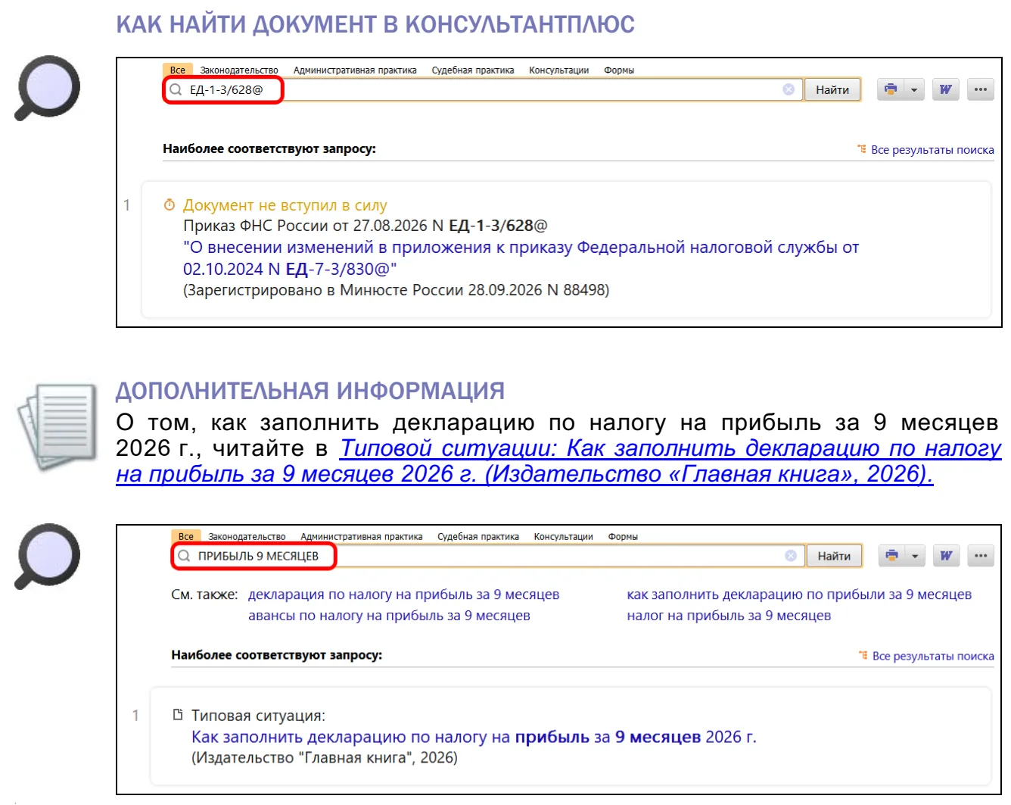This screenshot has height=805, width=1011.
Task: Open 'Формы' tab above ПРИБЫЛЬ 9 МЕСЯЦЕВ search
Action: tap(623, 536)
